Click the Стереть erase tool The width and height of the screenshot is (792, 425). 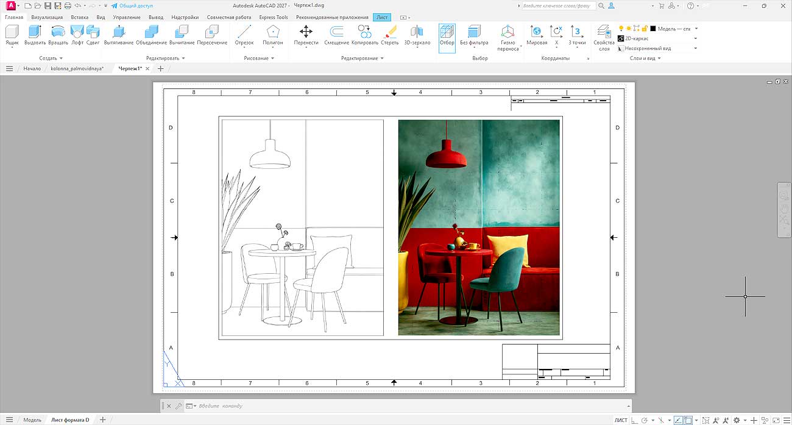coord(390,35)
